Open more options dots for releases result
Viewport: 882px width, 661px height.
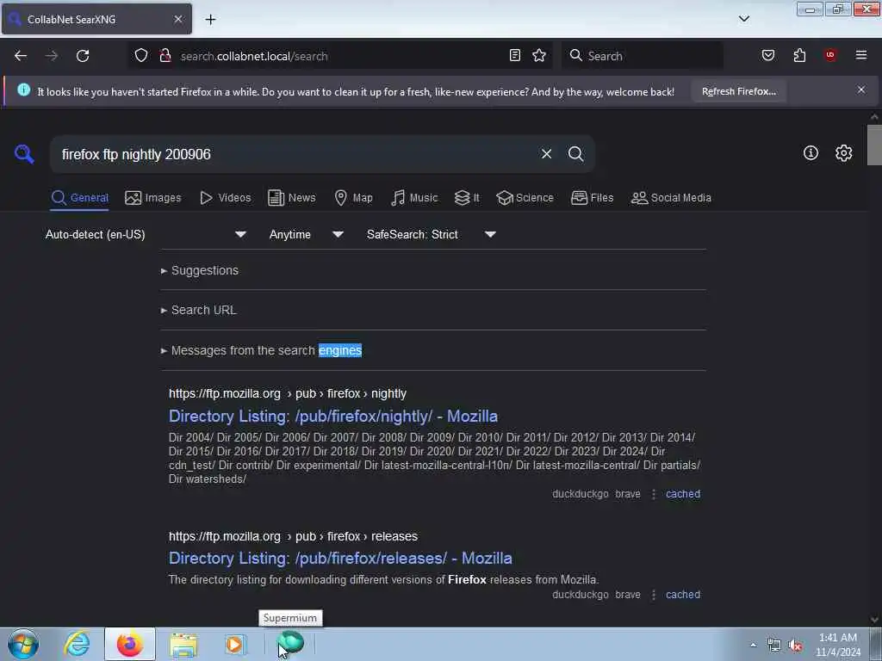(653, 595)
